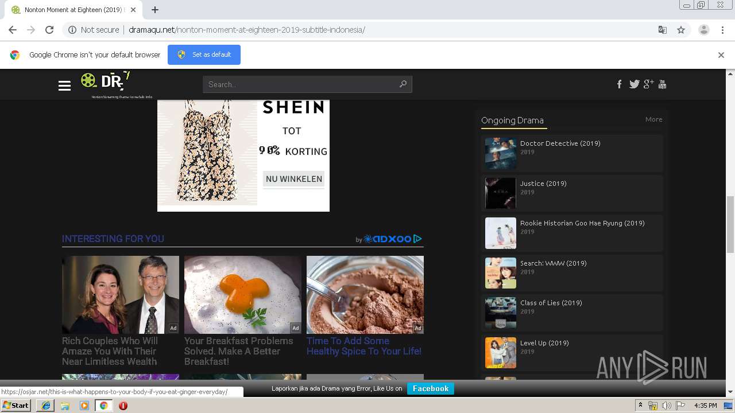Click the Ongoing Drama heading
Image resolution: width=735 pixels, height=413 pixels.
click(x=512, y=120)
